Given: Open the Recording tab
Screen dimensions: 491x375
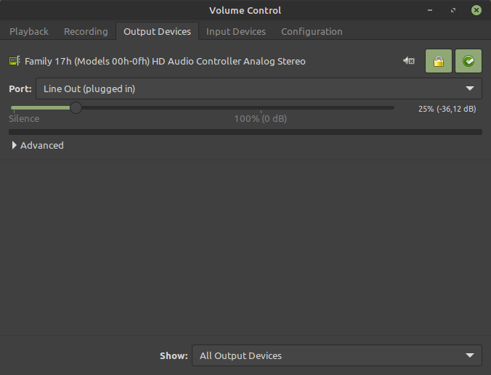Looking at the screenshot, I should [x=86, y=31].
